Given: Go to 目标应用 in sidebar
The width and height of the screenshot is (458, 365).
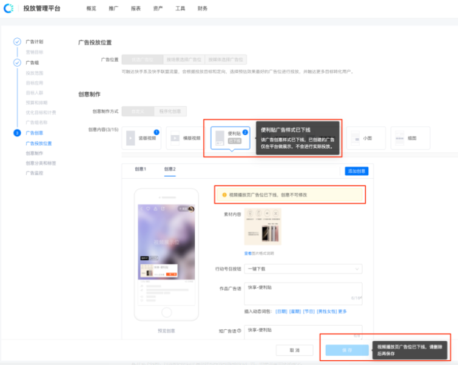Looking at the screenshot, I should (x=35, y=83).
